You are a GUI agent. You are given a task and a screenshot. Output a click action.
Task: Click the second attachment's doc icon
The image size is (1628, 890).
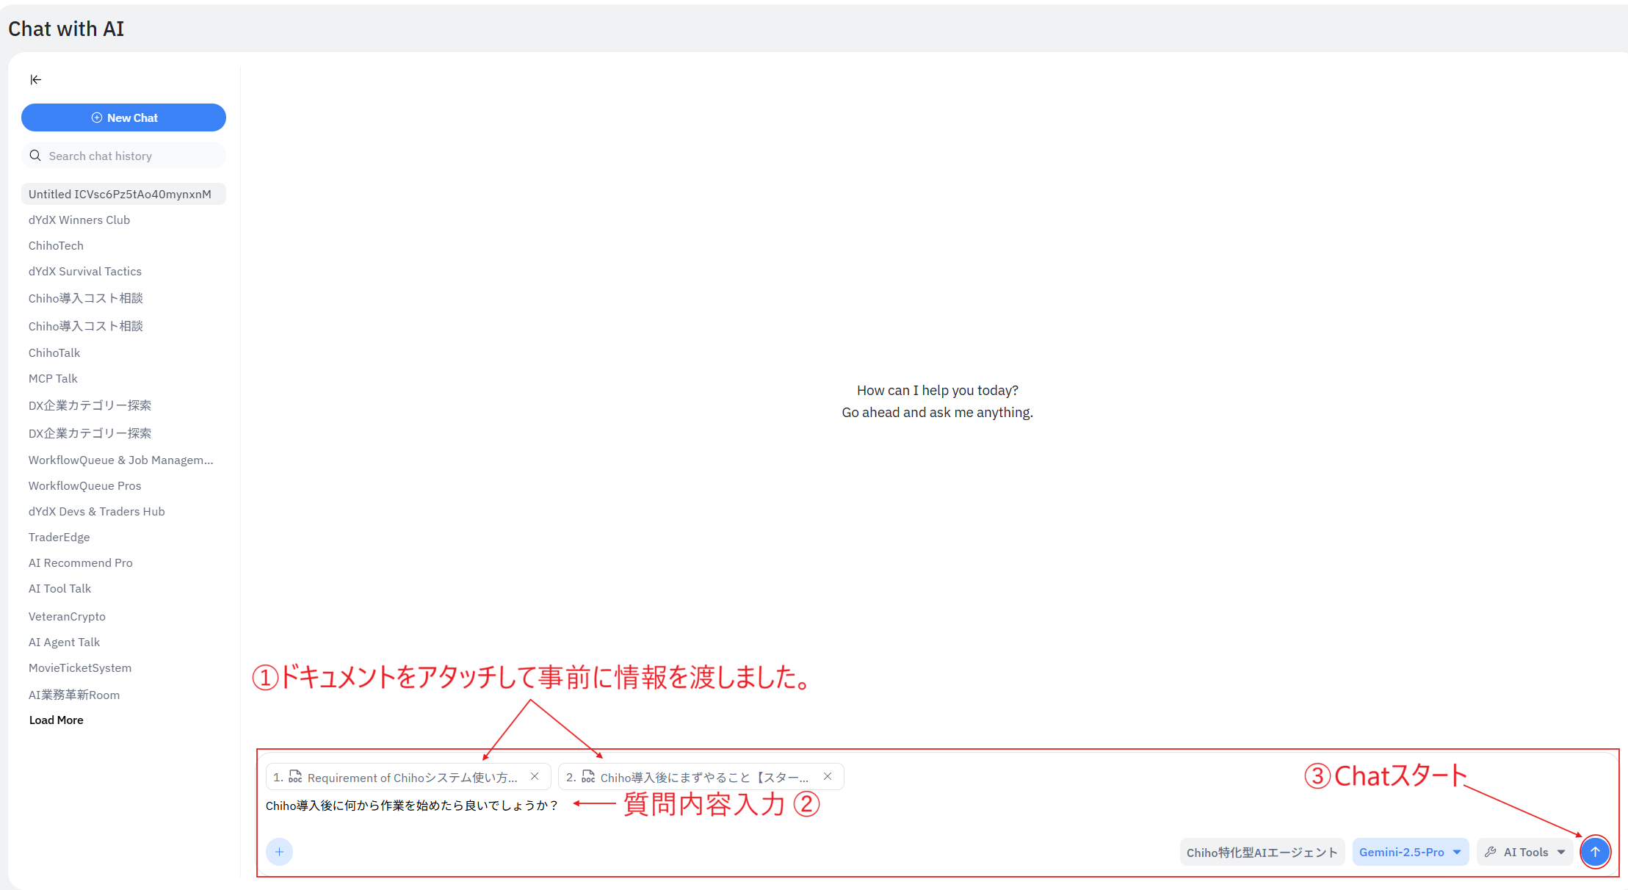(x=588, y=777)
